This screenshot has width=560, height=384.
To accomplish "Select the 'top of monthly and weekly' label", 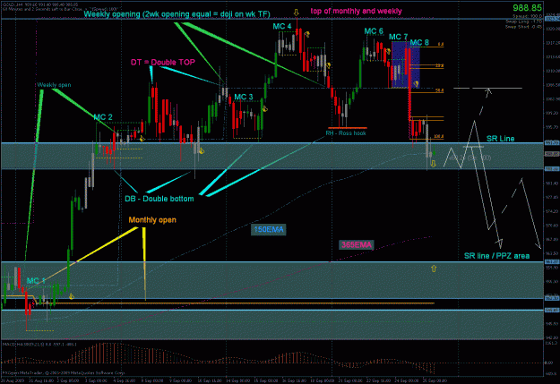I will (356, 11).
